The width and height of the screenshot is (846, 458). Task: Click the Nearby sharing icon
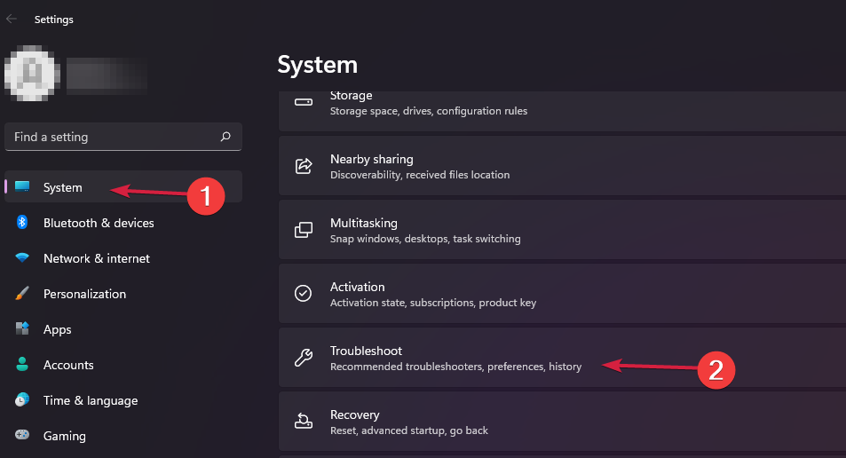coord(304,166)
